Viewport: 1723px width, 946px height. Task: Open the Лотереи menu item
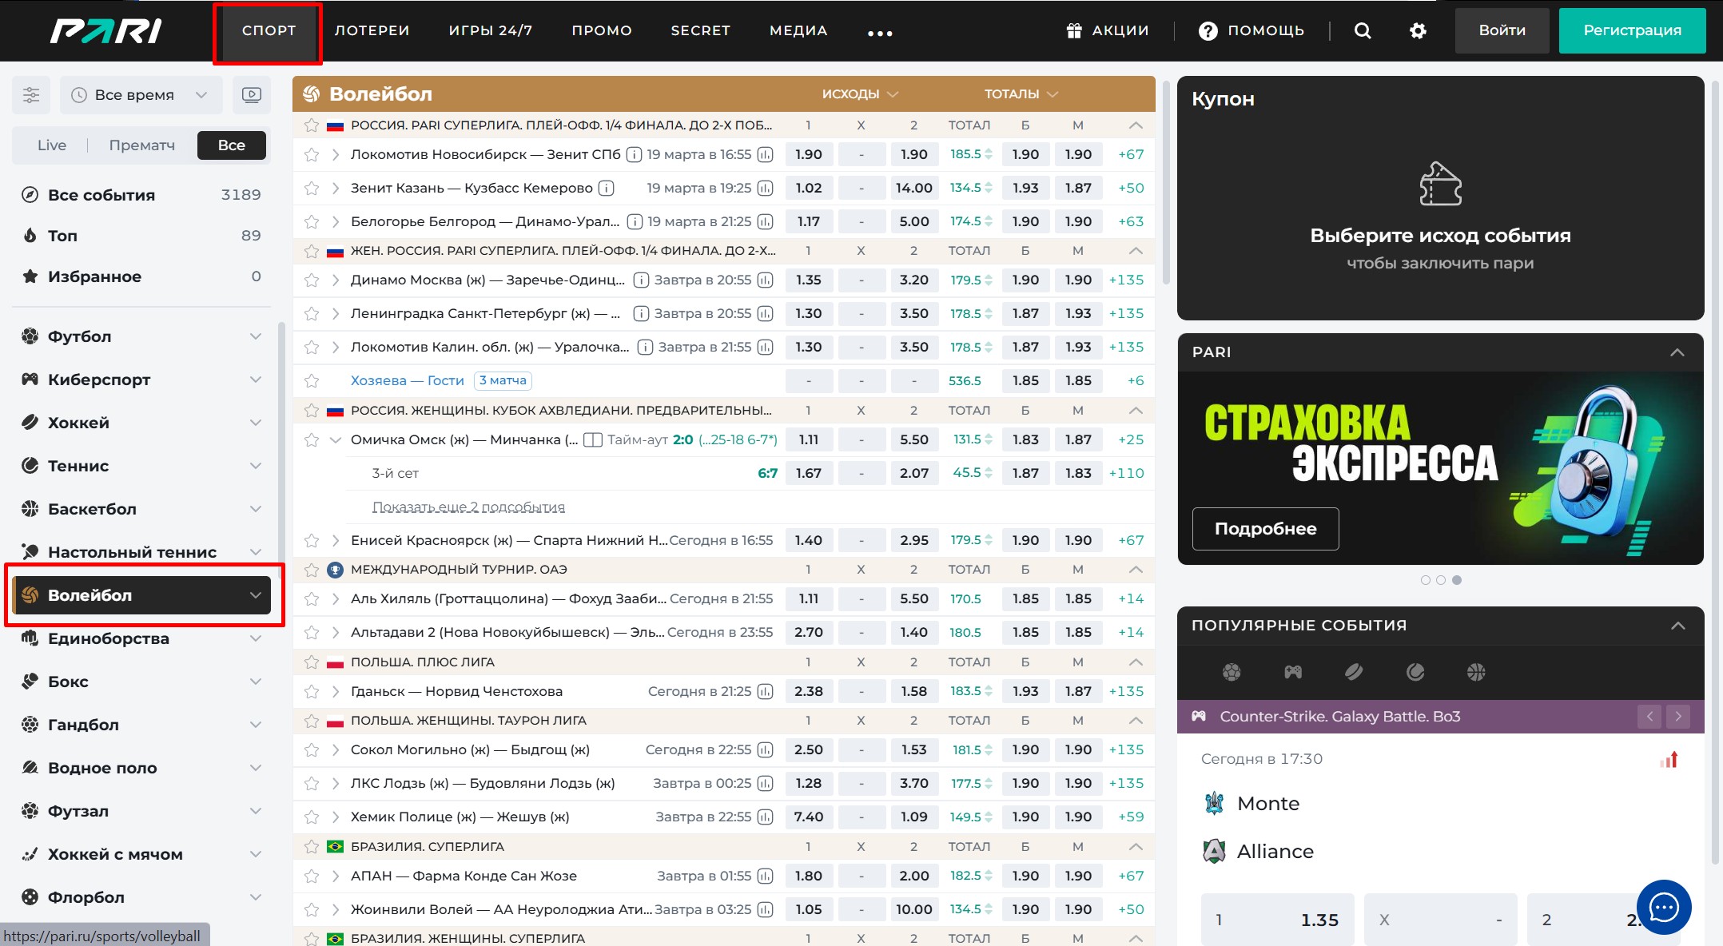(372, 30)
